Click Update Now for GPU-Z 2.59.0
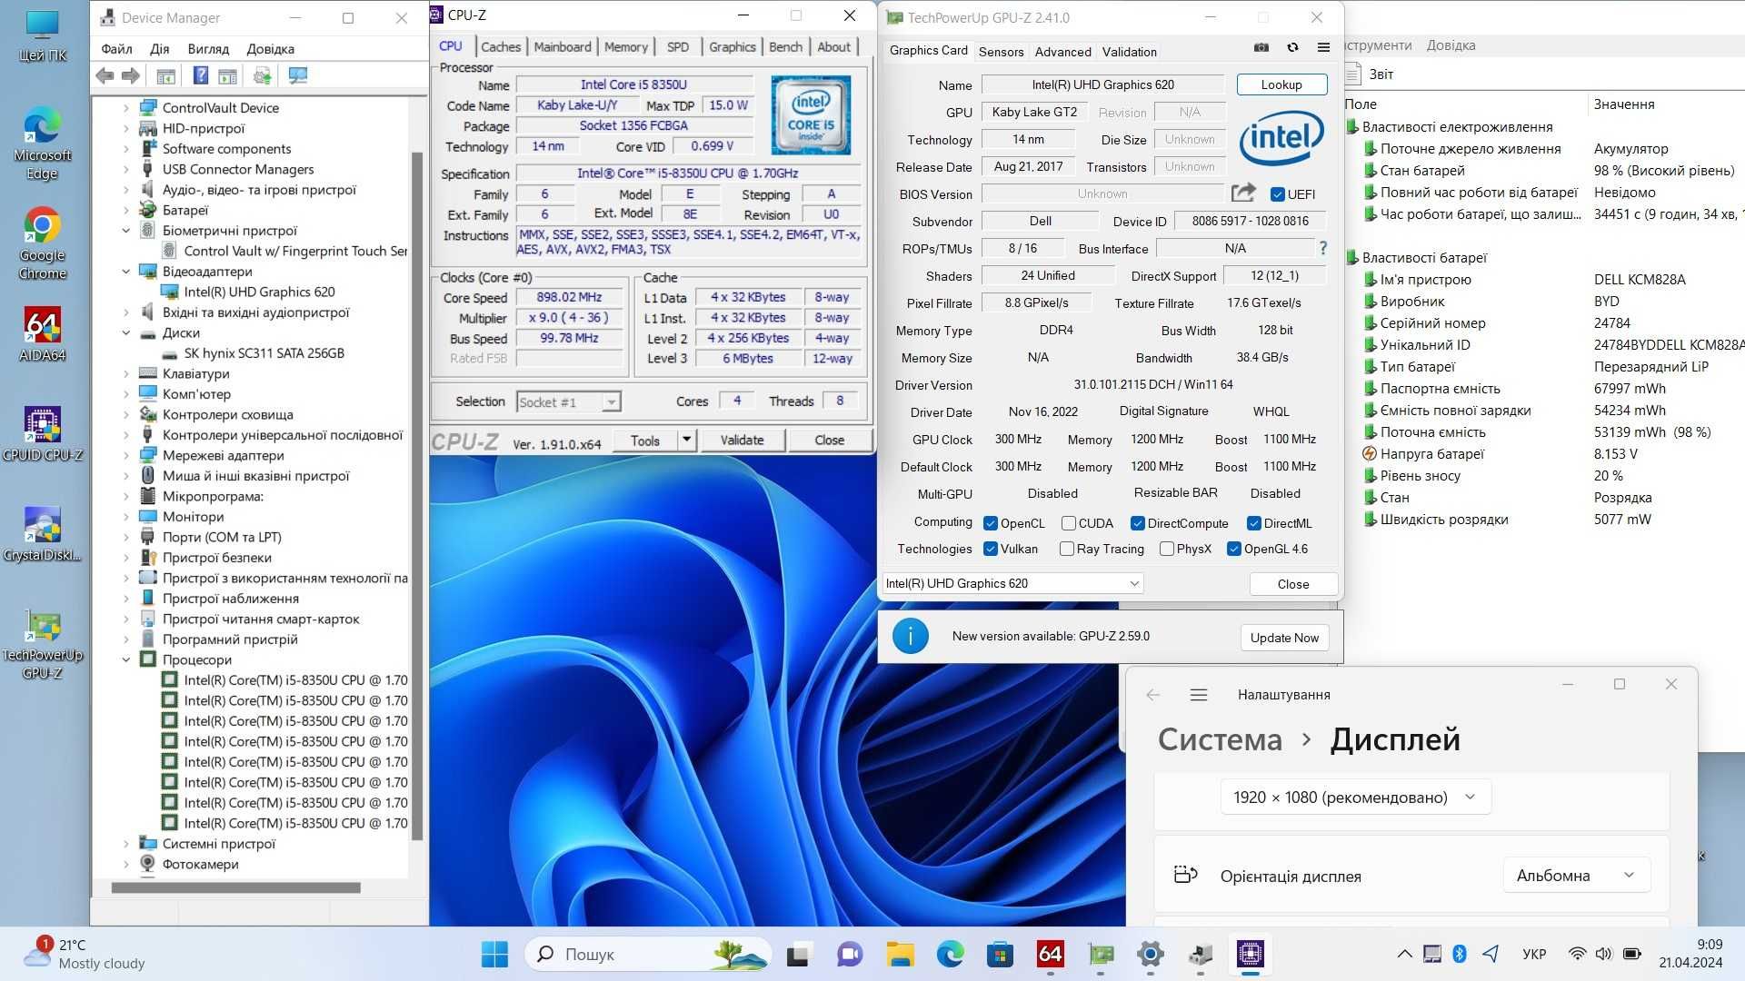 [x=1284, y=638]
